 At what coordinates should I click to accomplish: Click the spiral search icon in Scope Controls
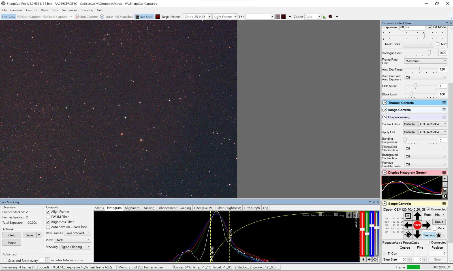pos(408,216)
